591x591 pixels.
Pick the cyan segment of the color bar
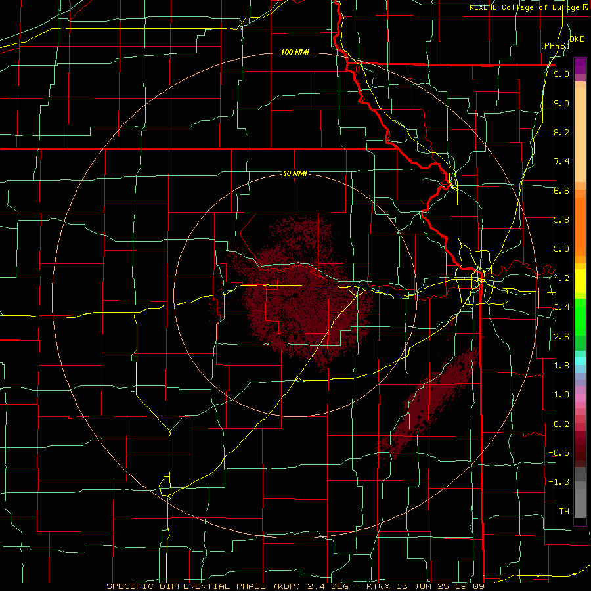point(580,361)
